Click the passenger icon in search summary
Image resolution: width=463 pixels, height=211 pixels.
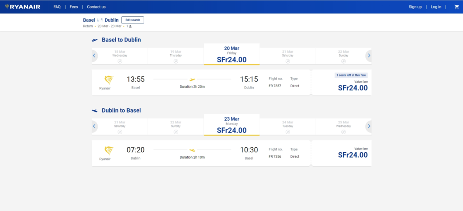(130, 26)
